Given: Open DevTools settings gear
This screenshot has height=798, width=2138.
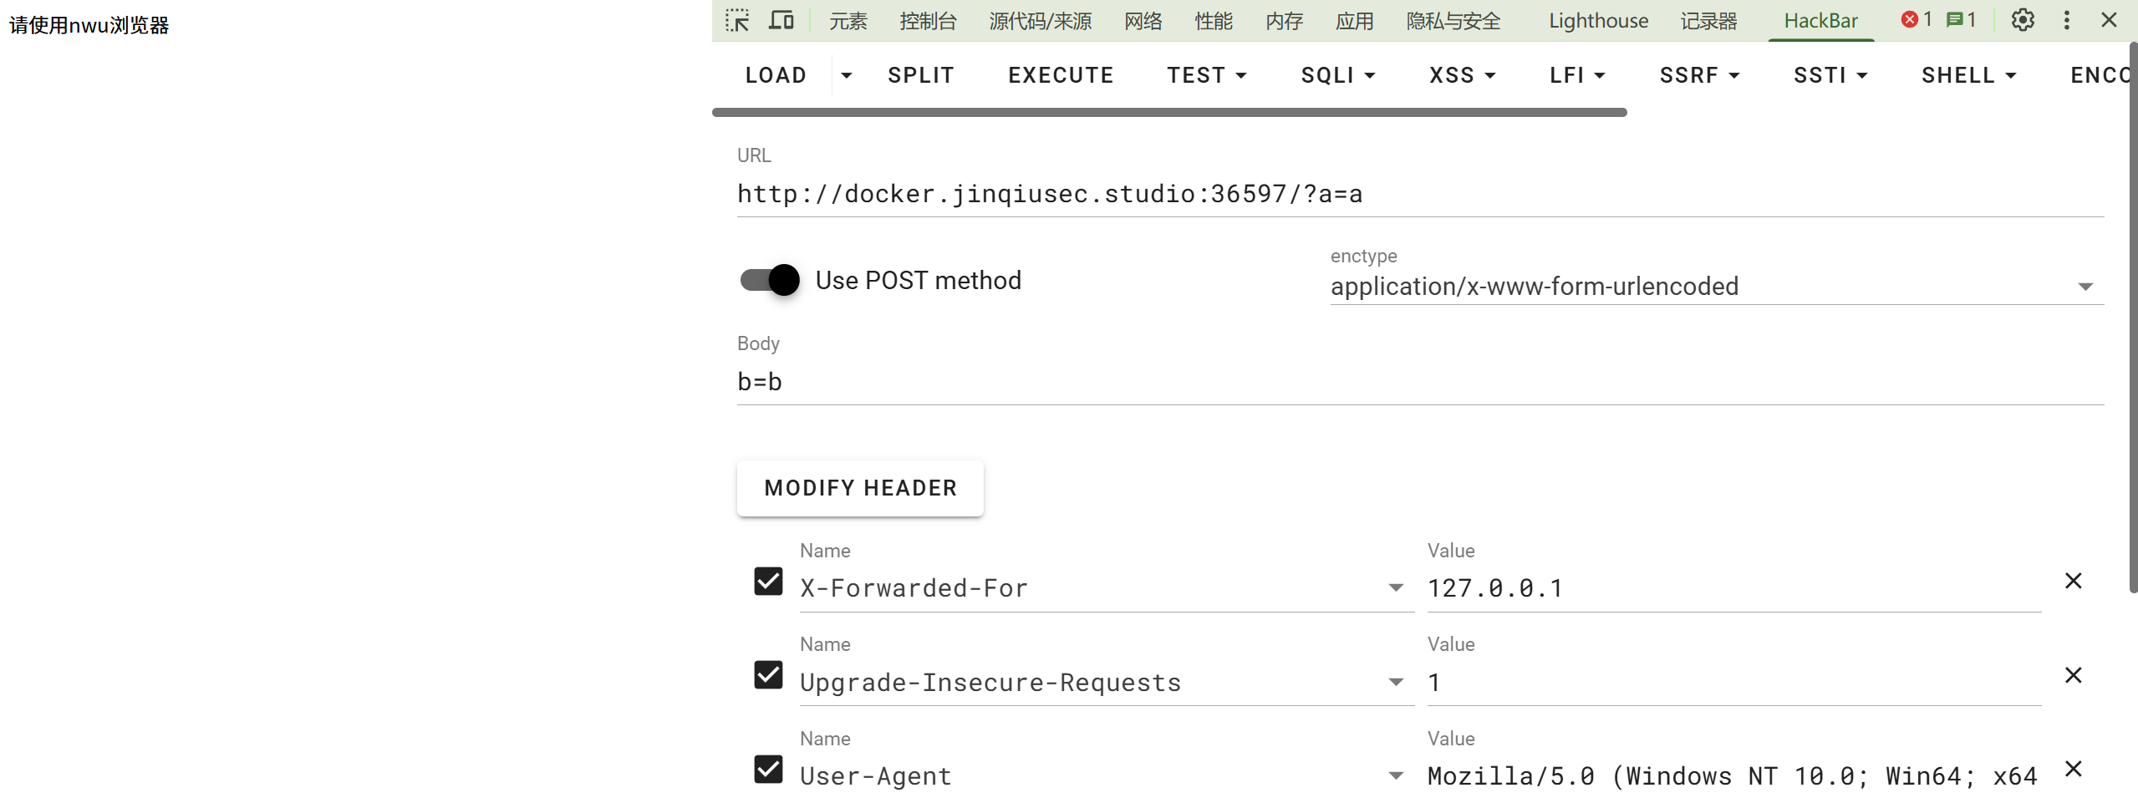Looking at the screenshot, I should click(2022, 20).
